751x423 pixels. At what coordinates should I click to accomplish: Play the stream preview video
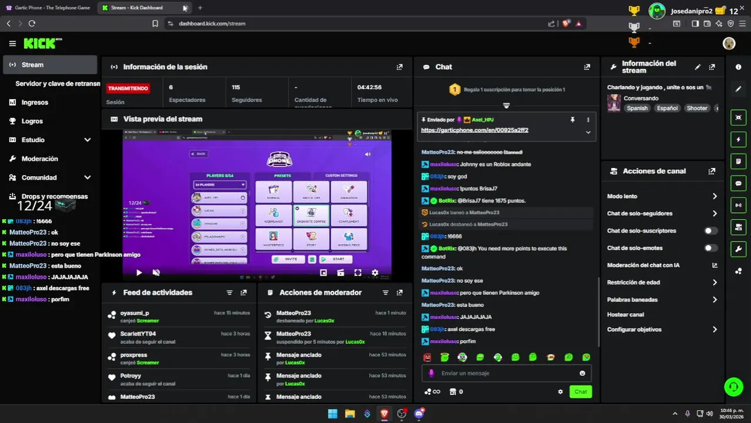(x=139, y=273)
